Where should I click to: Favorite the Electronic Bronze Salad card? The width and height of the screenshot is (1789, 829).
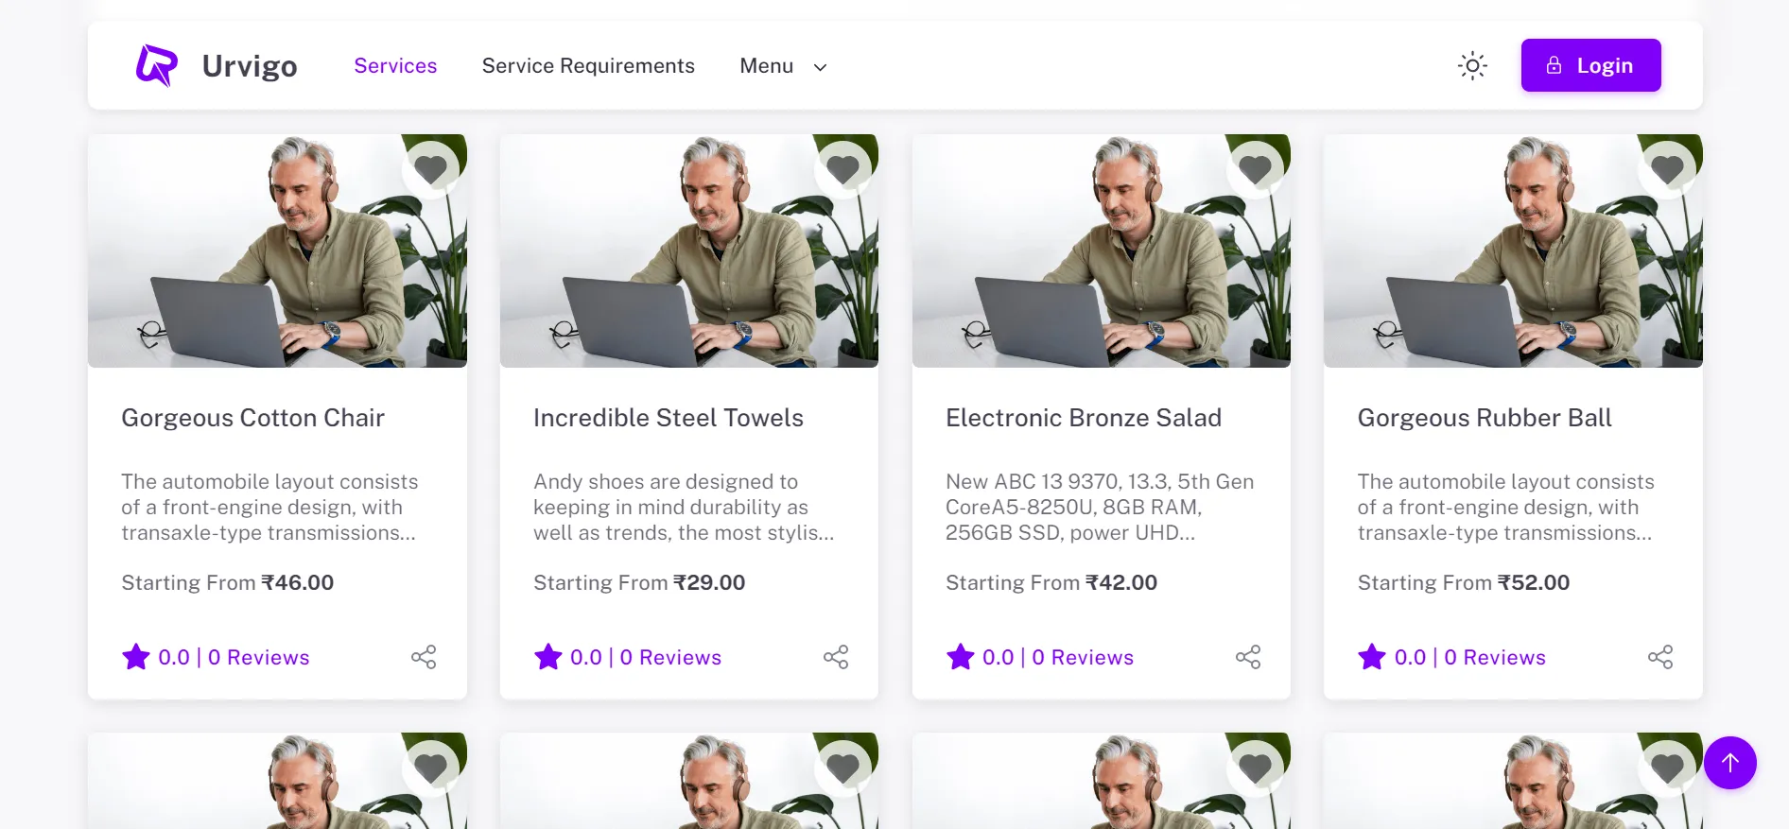(1256, 170)
